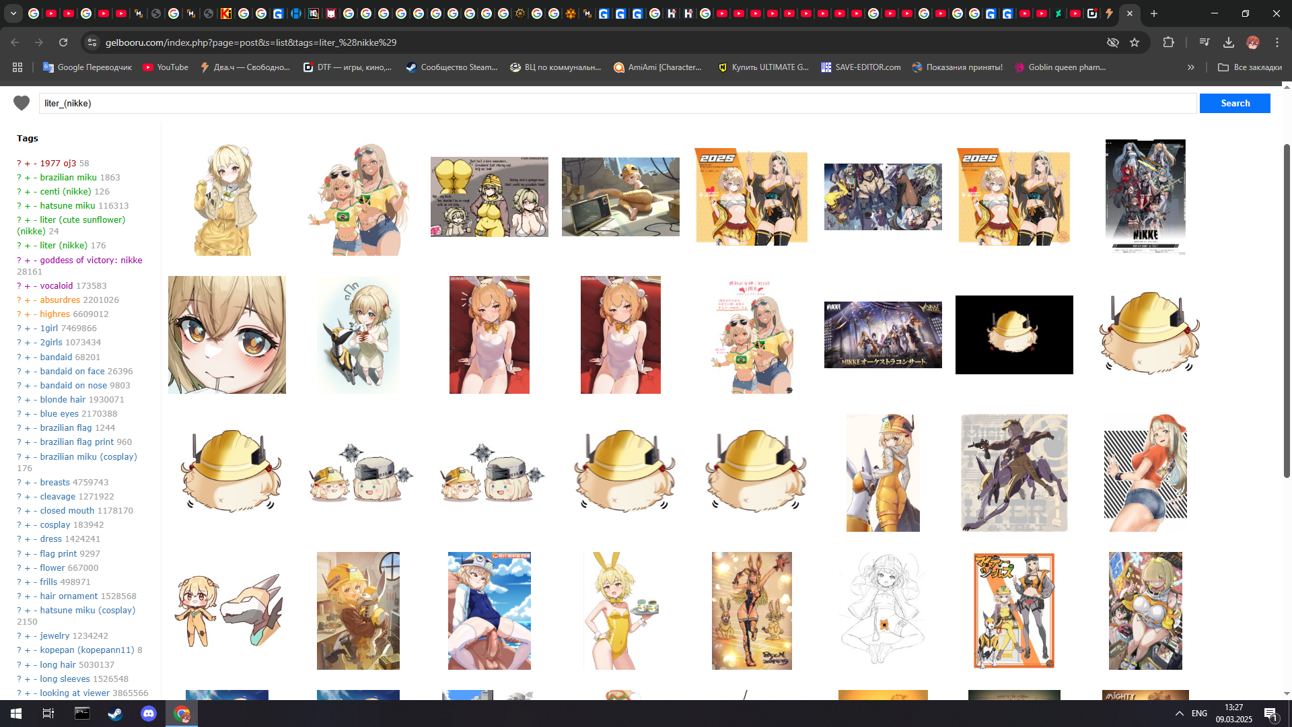The image size is (1292, 727).
Task: Exclude highres tag with minus sign
Action: (35, 314)
